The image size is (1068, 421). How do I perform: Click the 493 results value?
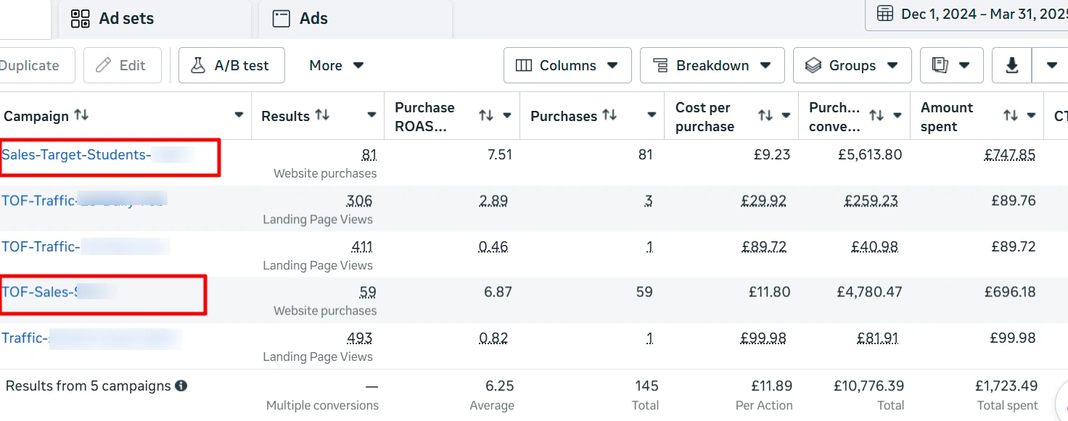pyautogui.click(x=360, y=338)
